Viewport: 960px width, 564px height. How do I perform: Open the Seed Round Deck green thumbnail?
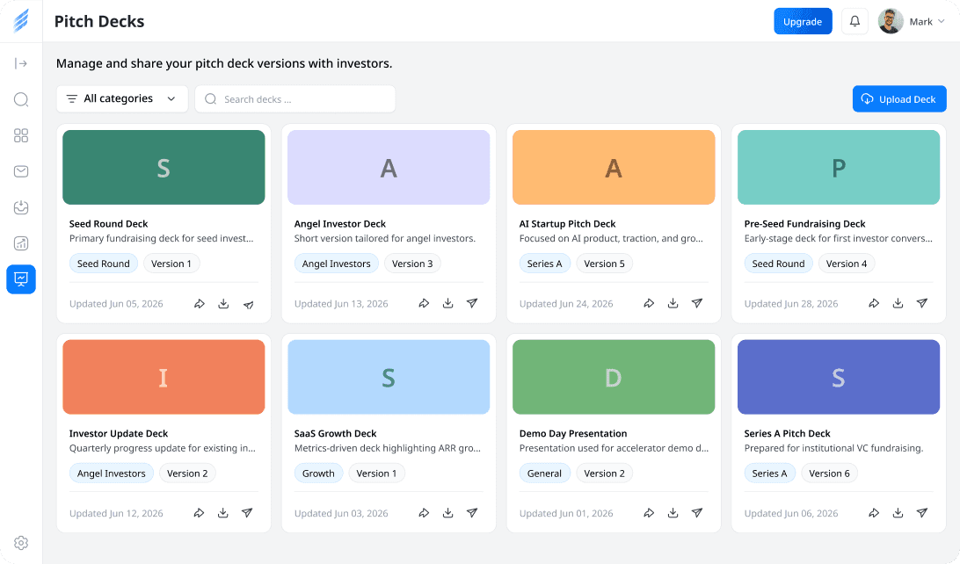164,167
